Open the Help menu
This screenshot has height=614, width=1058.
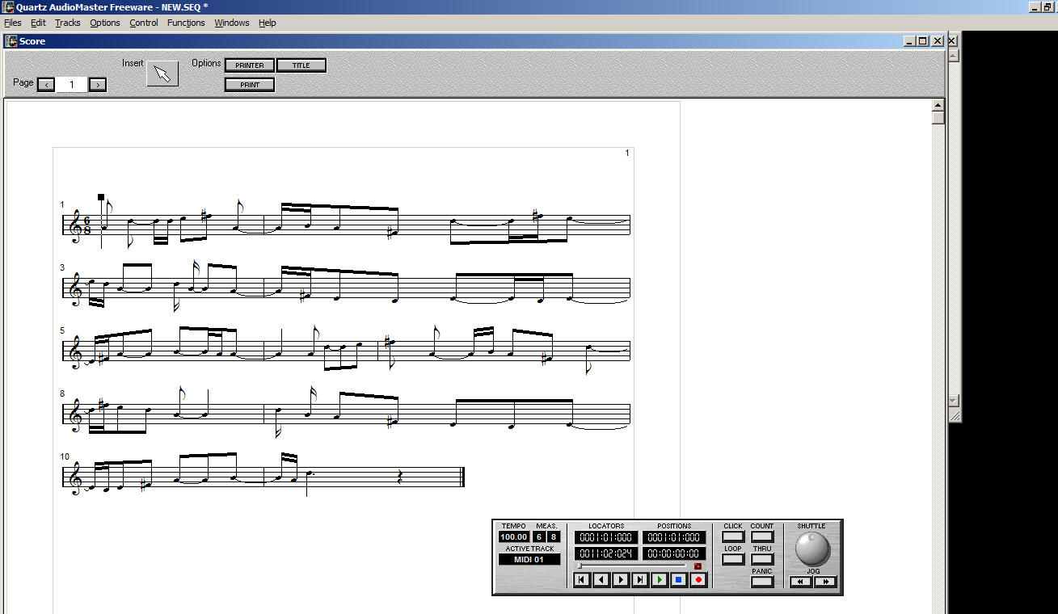268,23
